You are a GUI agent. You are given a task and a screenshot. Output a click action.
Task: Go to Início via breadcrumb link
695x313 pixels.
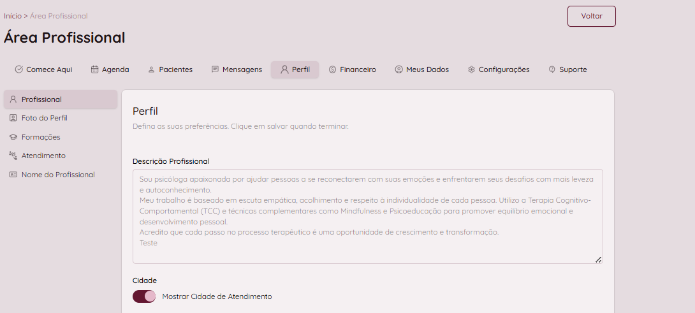(x=12, y=16)
